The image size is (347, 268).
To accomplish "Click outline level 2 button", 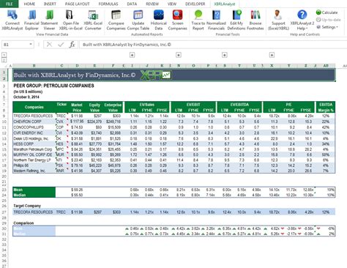I will coord(4,60).
